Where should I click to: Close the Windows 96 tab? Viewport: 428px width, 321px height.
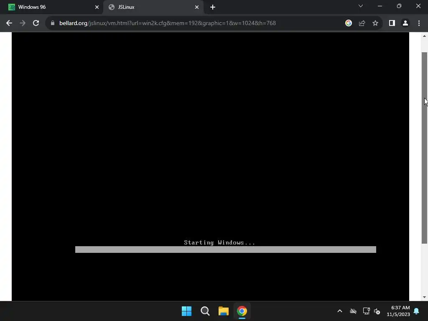97,7
